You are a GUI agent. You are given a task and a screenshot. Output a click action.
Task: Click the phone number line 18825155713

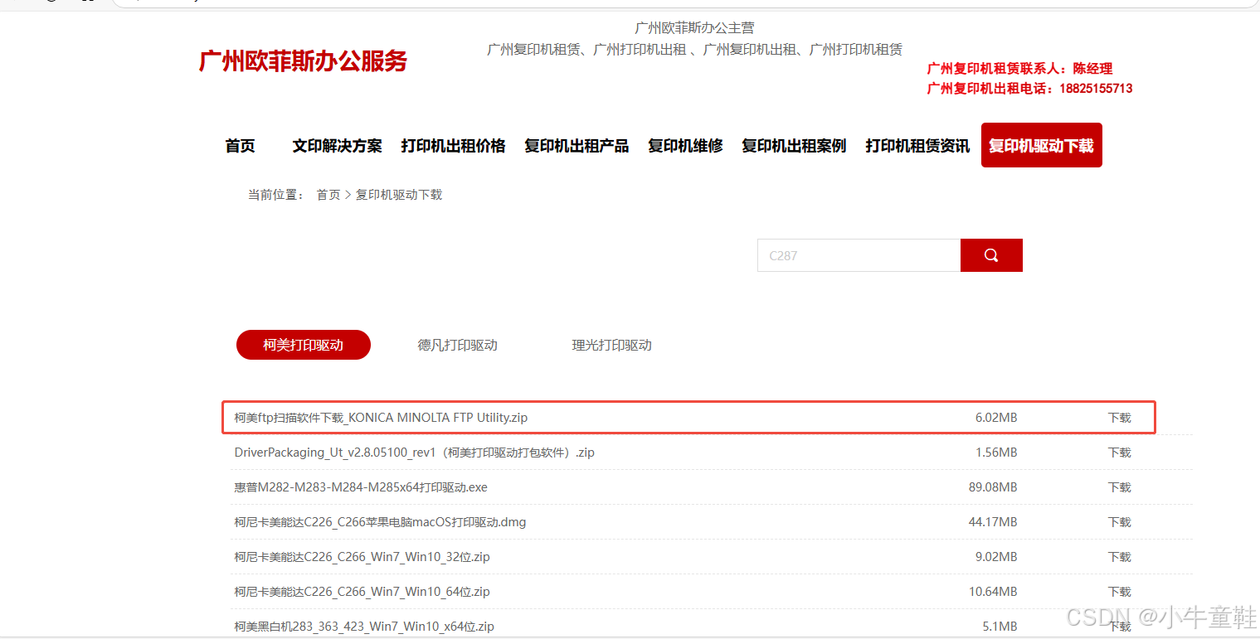(x=1029, y=89)
